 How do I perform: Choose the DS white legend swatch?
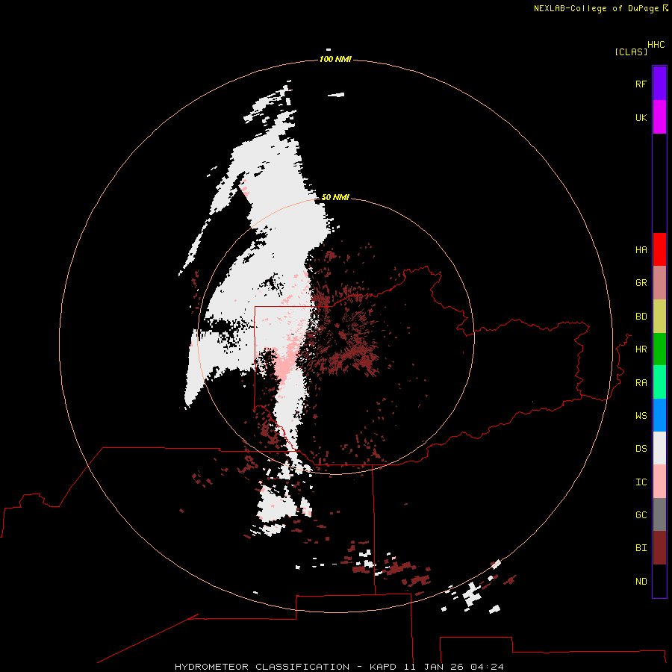point(659,448)
